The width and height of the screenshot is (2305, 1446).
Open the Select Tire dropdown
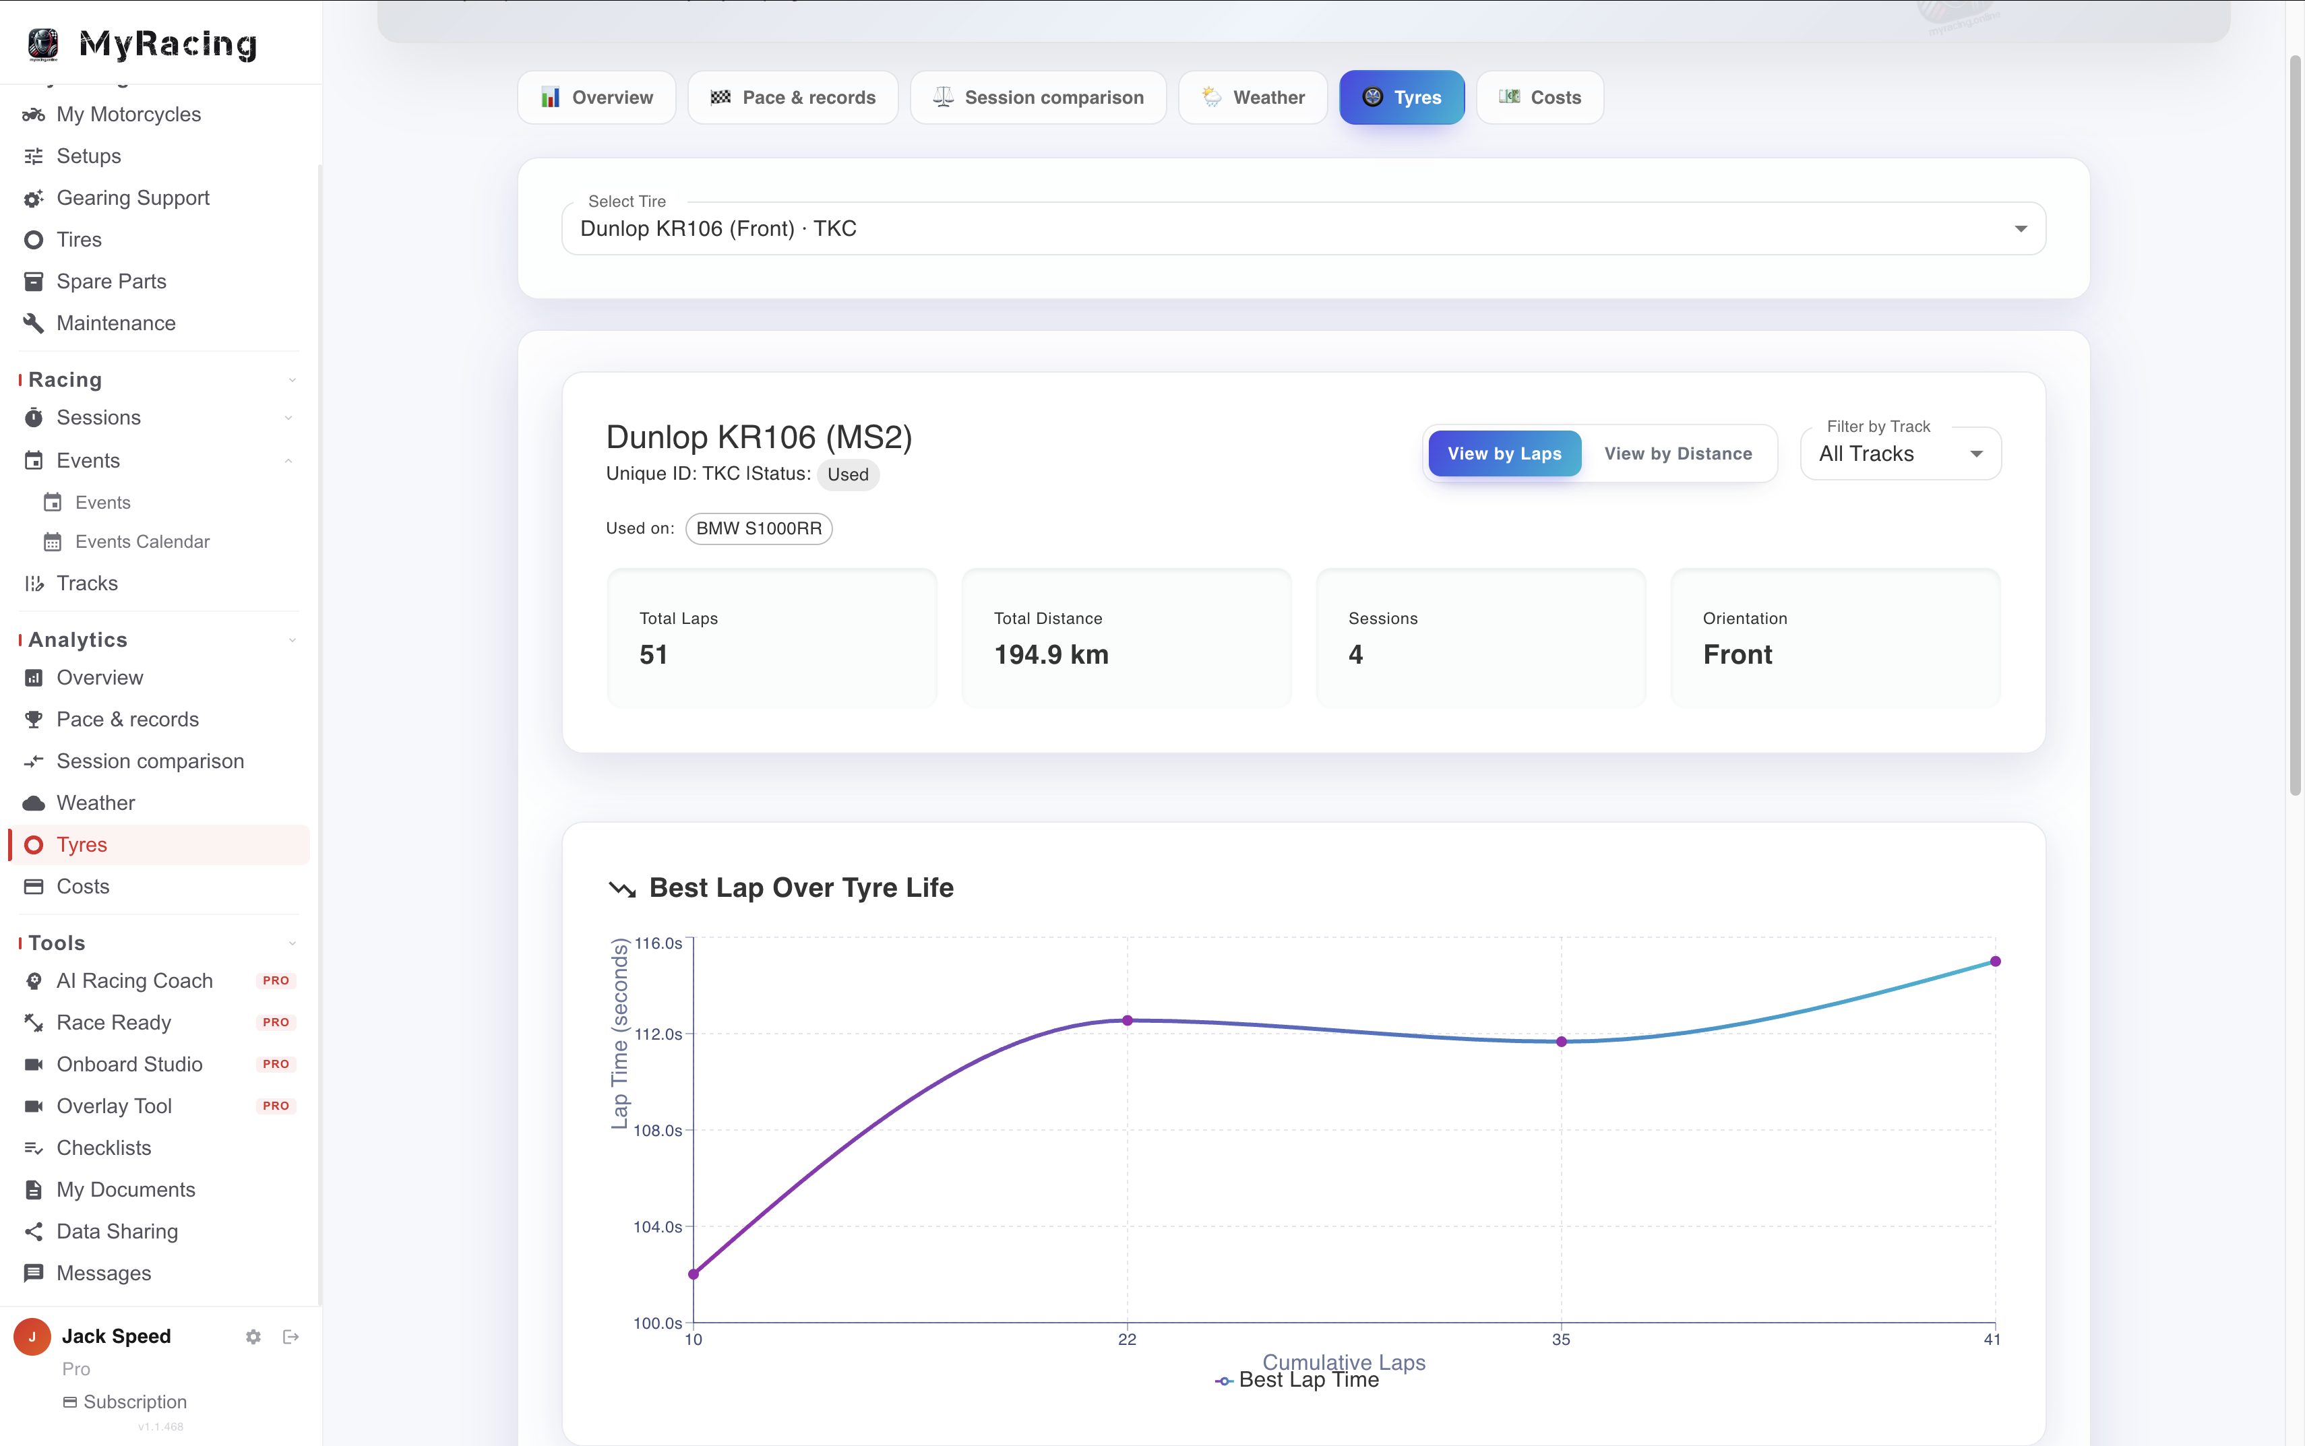1303,228
